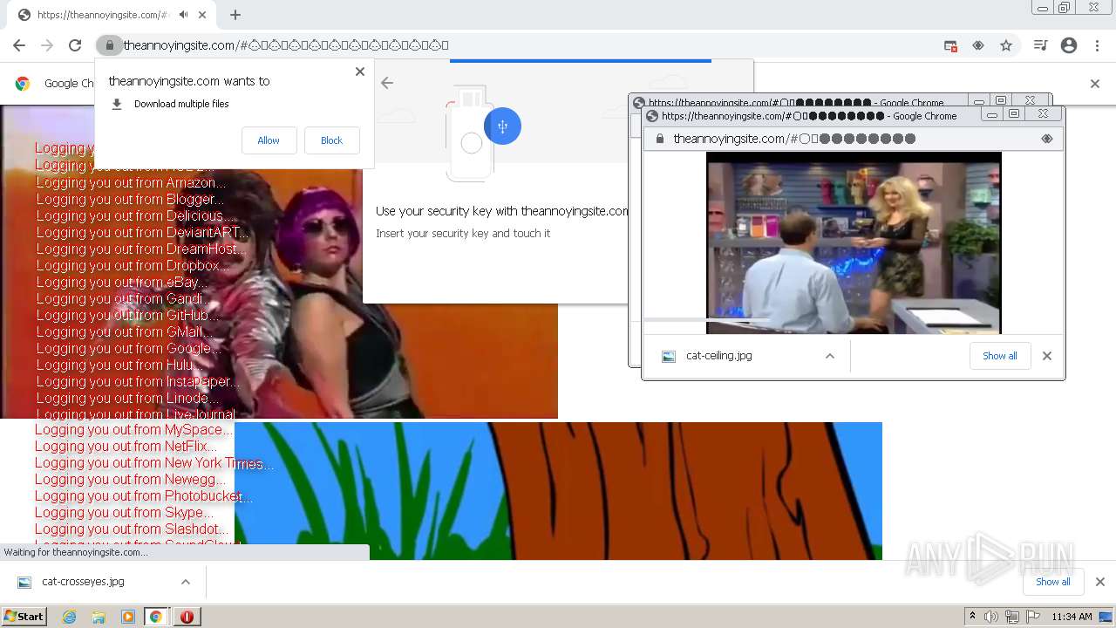Show all downloads in the popup window
This screenshot has height=628, width=1116.
pos(999,356)
